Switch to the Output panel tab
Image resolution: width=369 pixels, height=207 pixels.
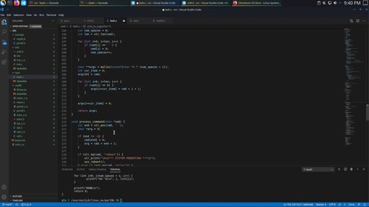pos(81,169)
